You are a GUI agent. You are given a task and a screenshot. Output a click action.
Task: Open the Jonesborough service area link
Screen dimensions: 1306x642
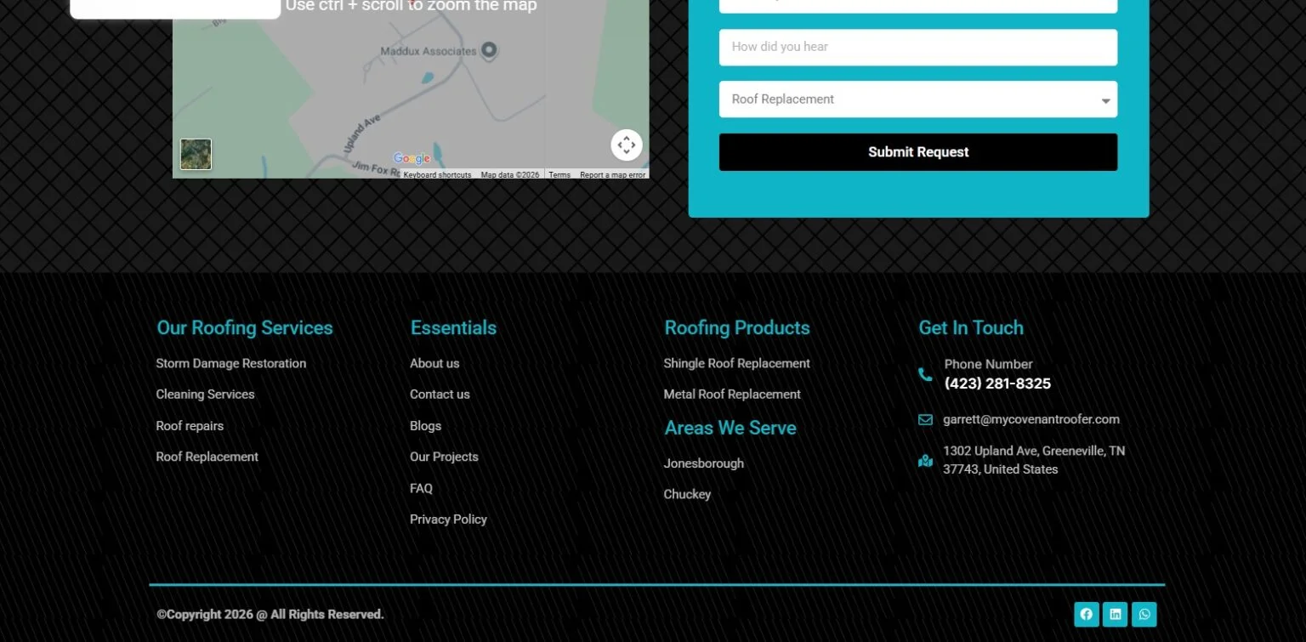[x=703, y=463]
